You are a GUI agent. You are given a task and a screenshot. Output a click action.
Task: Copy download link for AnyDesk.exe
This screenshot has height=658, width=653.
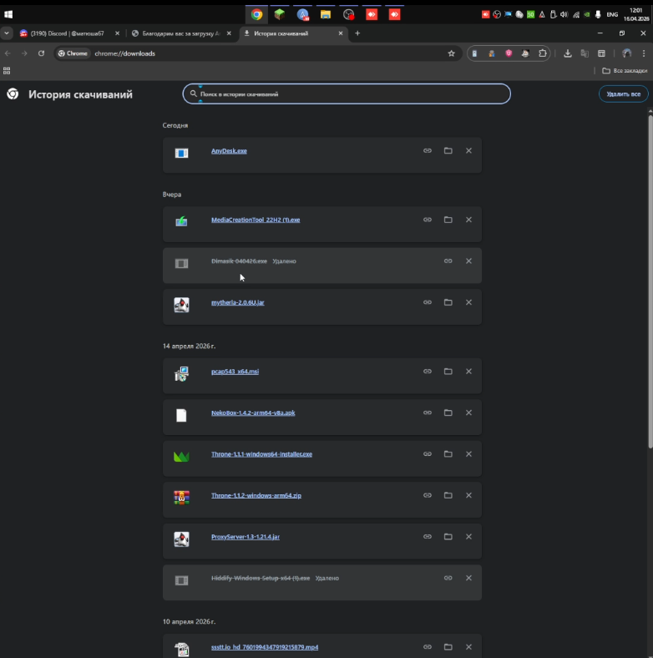[x=428, y=150]
